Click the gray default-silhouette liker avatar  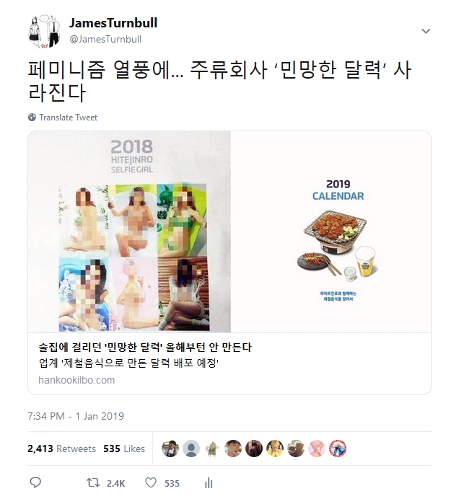coord(191,448)
